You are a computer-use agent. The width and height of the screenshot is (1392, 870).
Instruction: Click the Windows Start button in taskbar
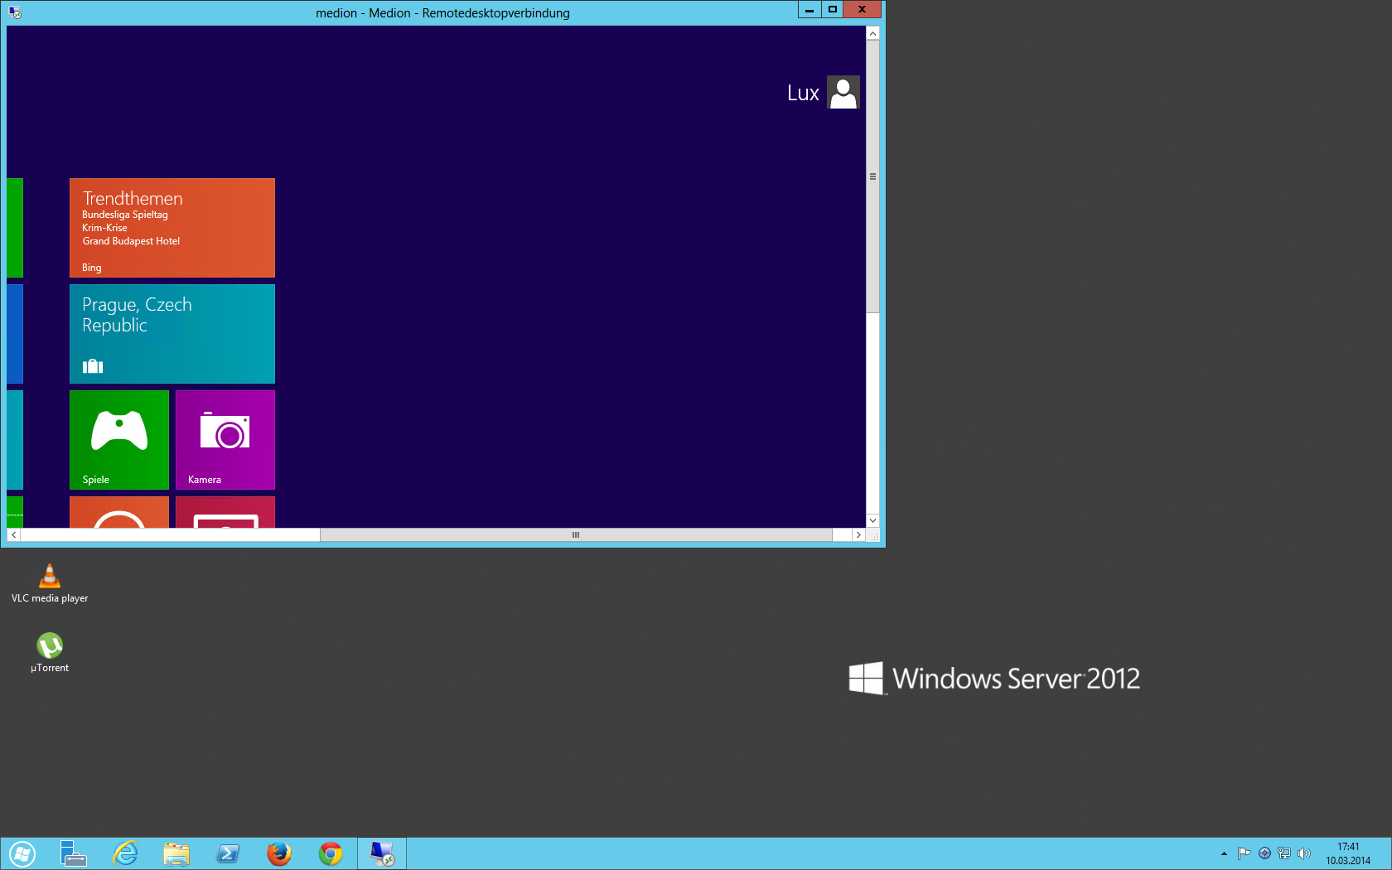pos(22,853)
